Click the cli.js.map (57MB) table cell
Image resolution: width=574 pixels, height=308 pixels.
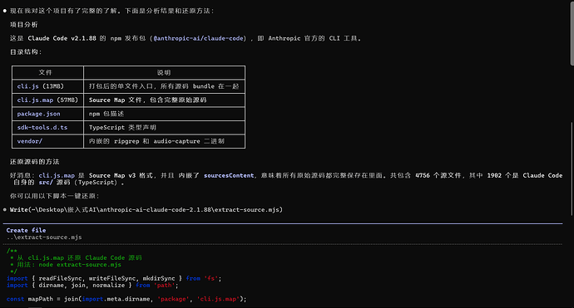(48, 100)
